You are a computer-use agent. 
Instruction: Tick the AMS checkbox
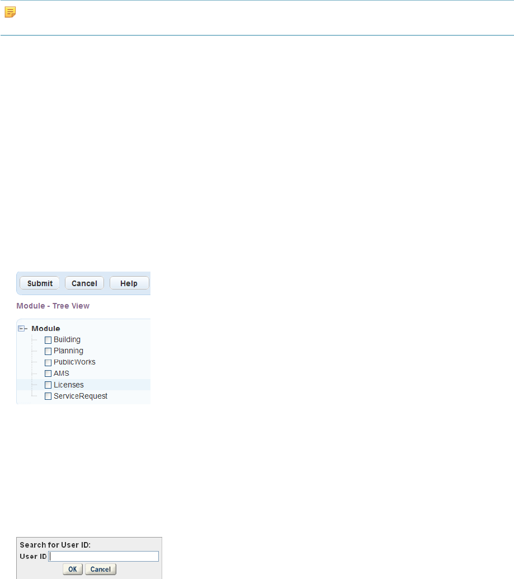[48, 373]
